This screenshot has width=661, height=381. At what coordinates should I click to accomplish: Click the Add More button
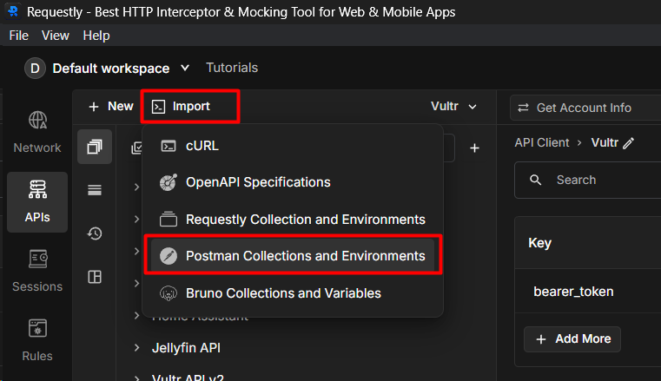pyautogui.click(x=572, y=338)
